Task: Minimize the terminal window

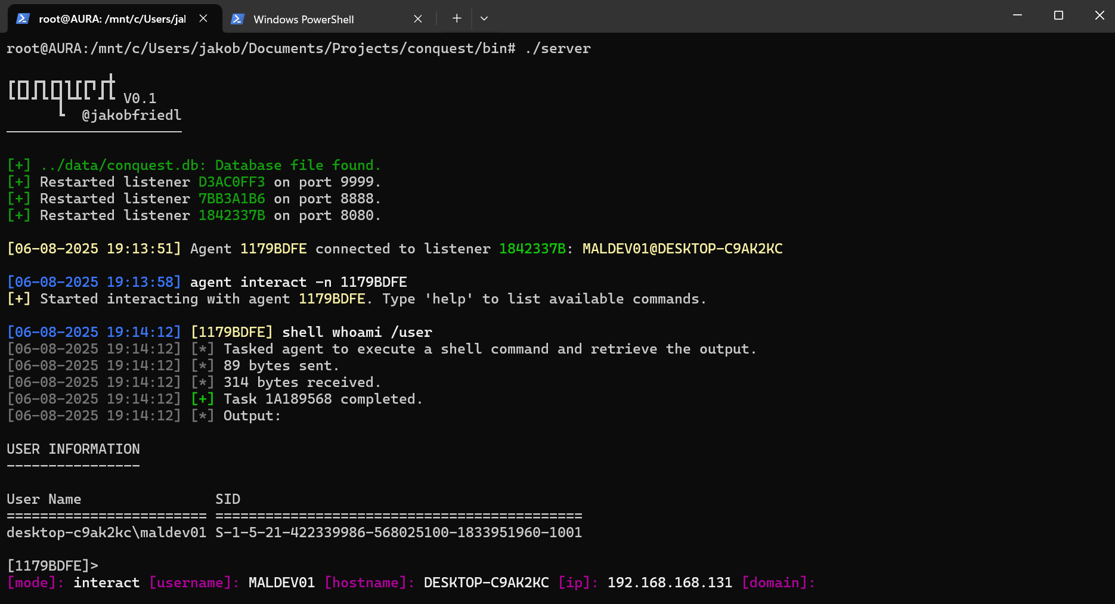Action: 1018,16
